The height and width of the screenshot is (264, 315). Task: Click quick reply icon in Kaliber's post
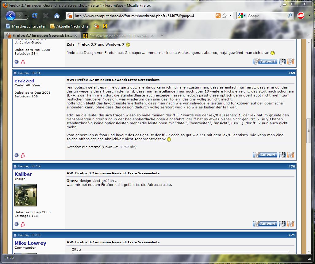tap(291, 224)
